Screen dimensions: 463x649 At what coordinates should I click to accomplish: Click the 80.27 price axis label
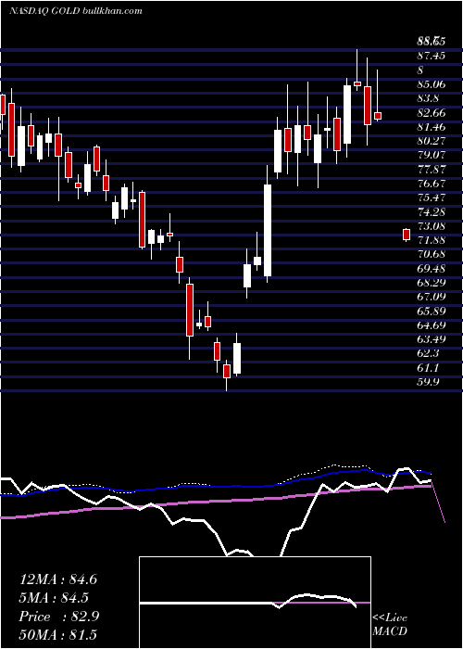pyautogui.click(x=432, y=141)
